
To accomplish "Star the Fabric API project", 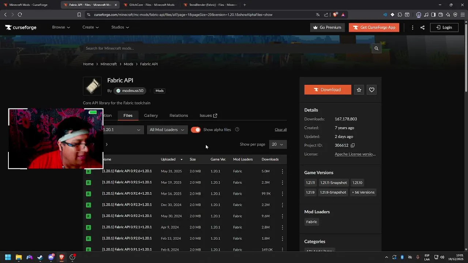I will [359, 90].
